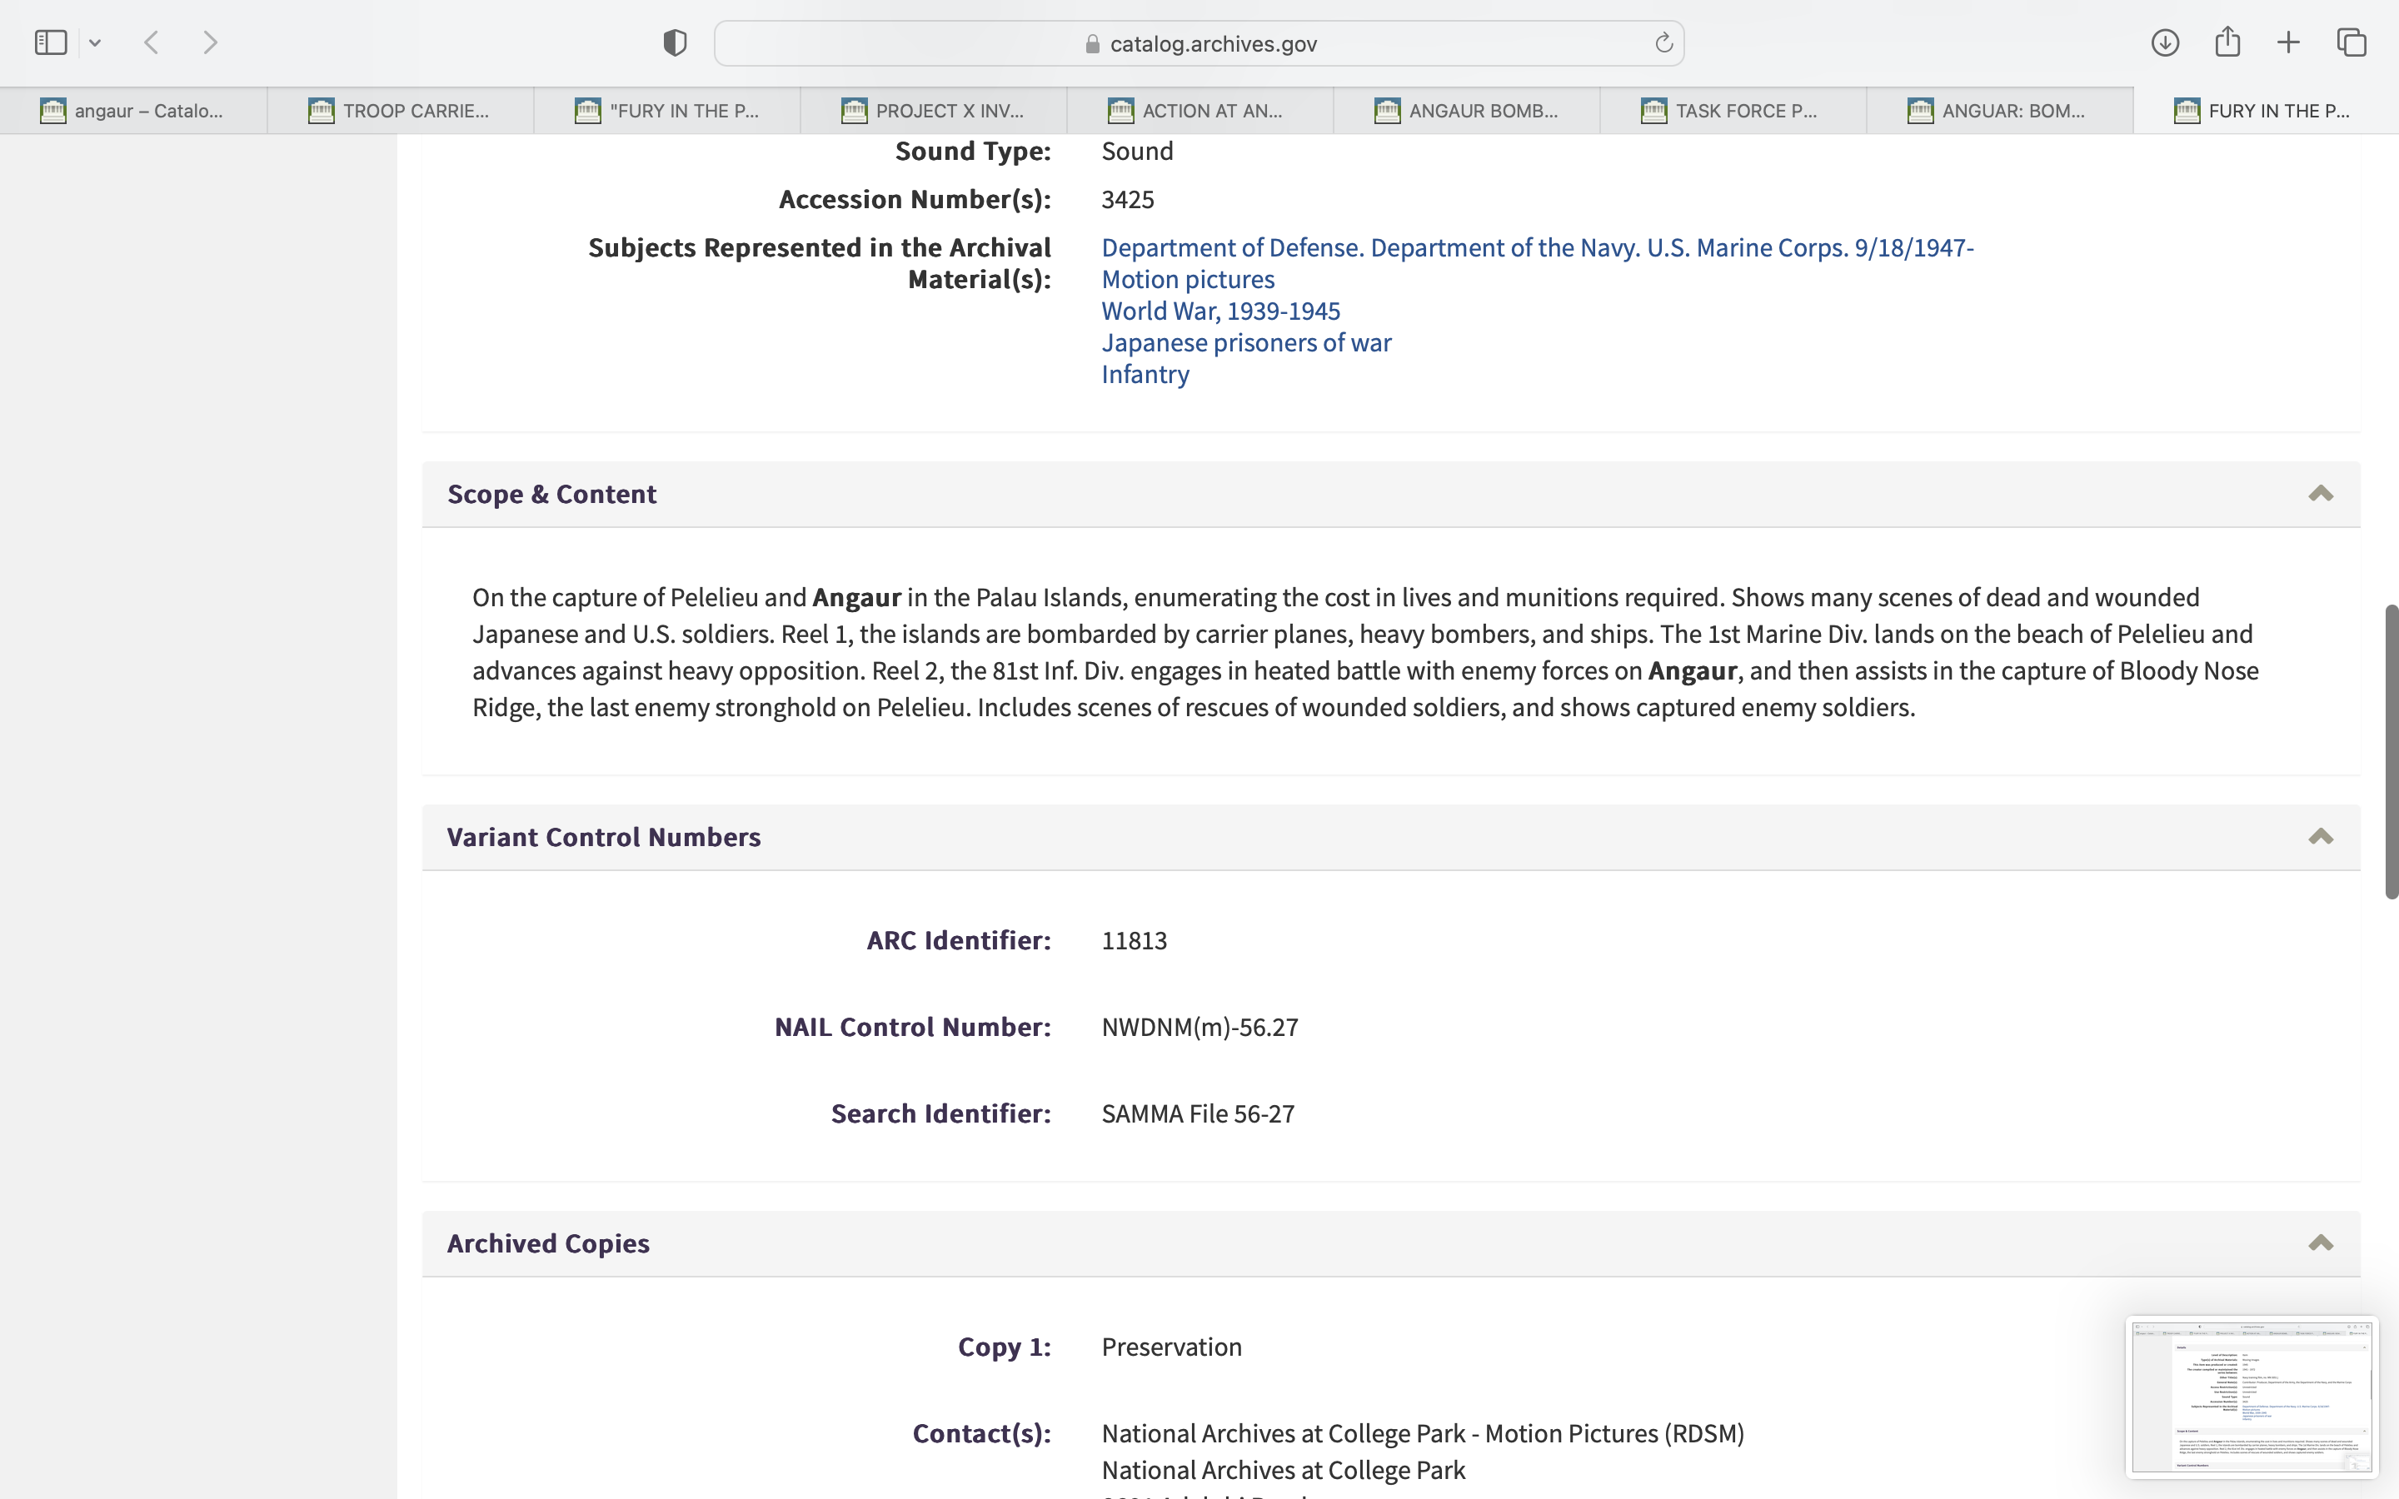2399x1499 pixels.
Task: Reload the page with refresh icon
Action: (1663, 42)
